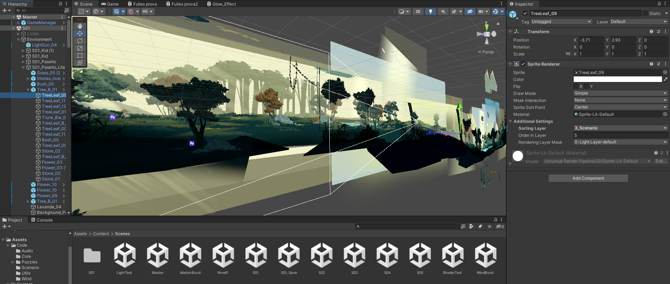Switch to the Game tab

point(110,4)
